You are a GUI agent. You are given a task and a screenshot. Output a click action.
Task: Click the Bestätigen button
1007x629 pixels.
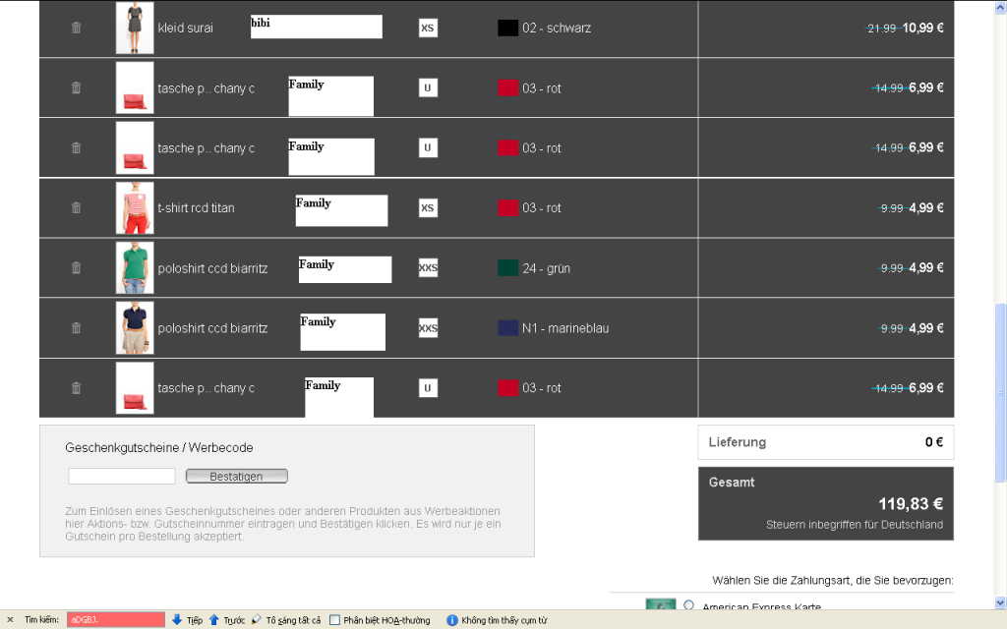pyautogui.click(x=236, y=477)
